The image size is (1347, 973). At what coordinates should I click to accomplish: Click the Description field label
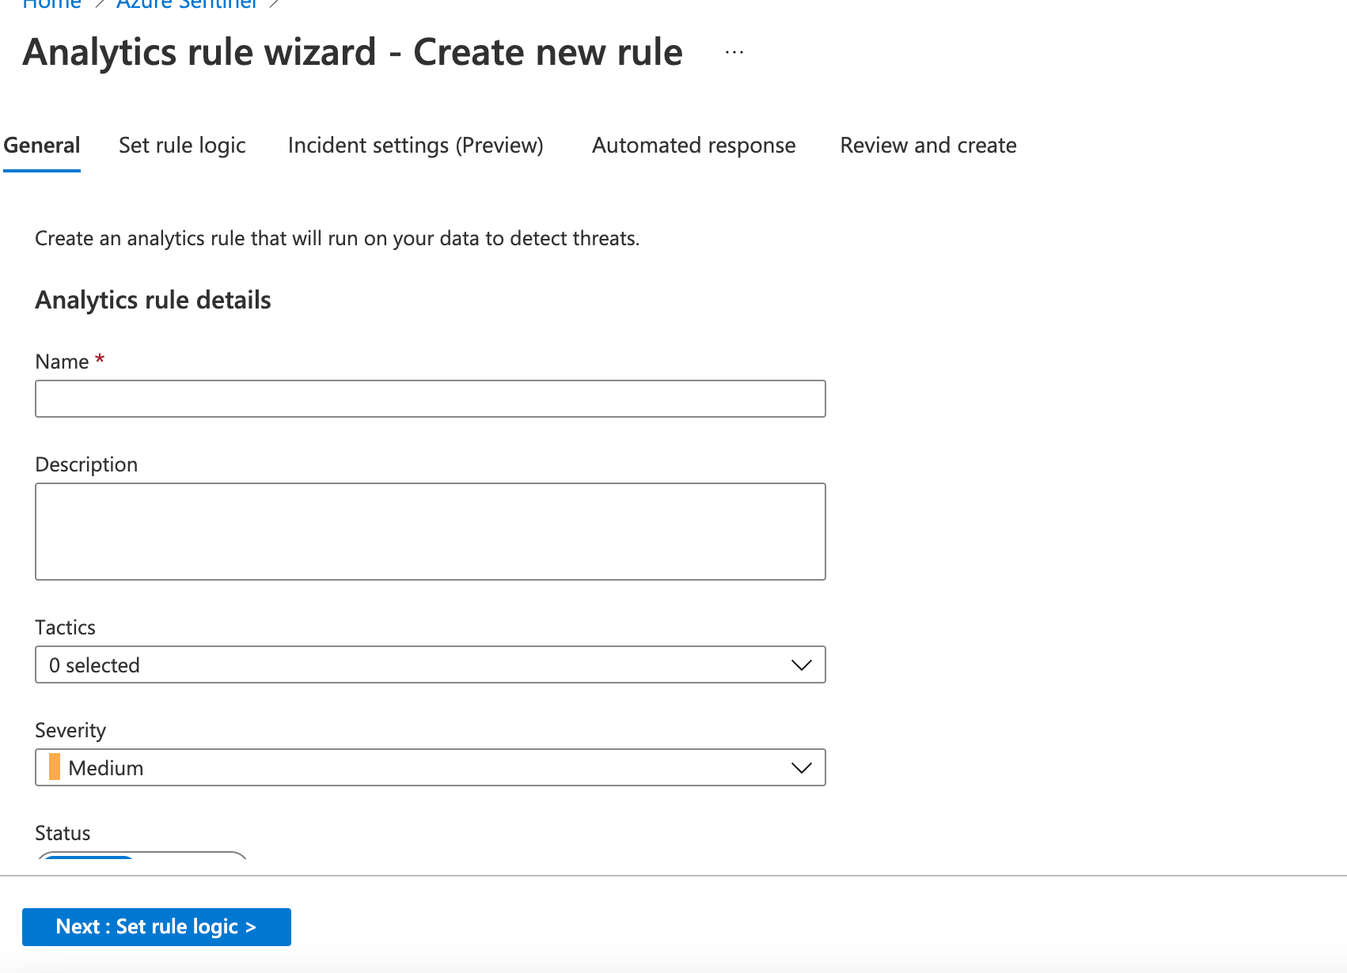pyautogui.click(x=86, y=464)
